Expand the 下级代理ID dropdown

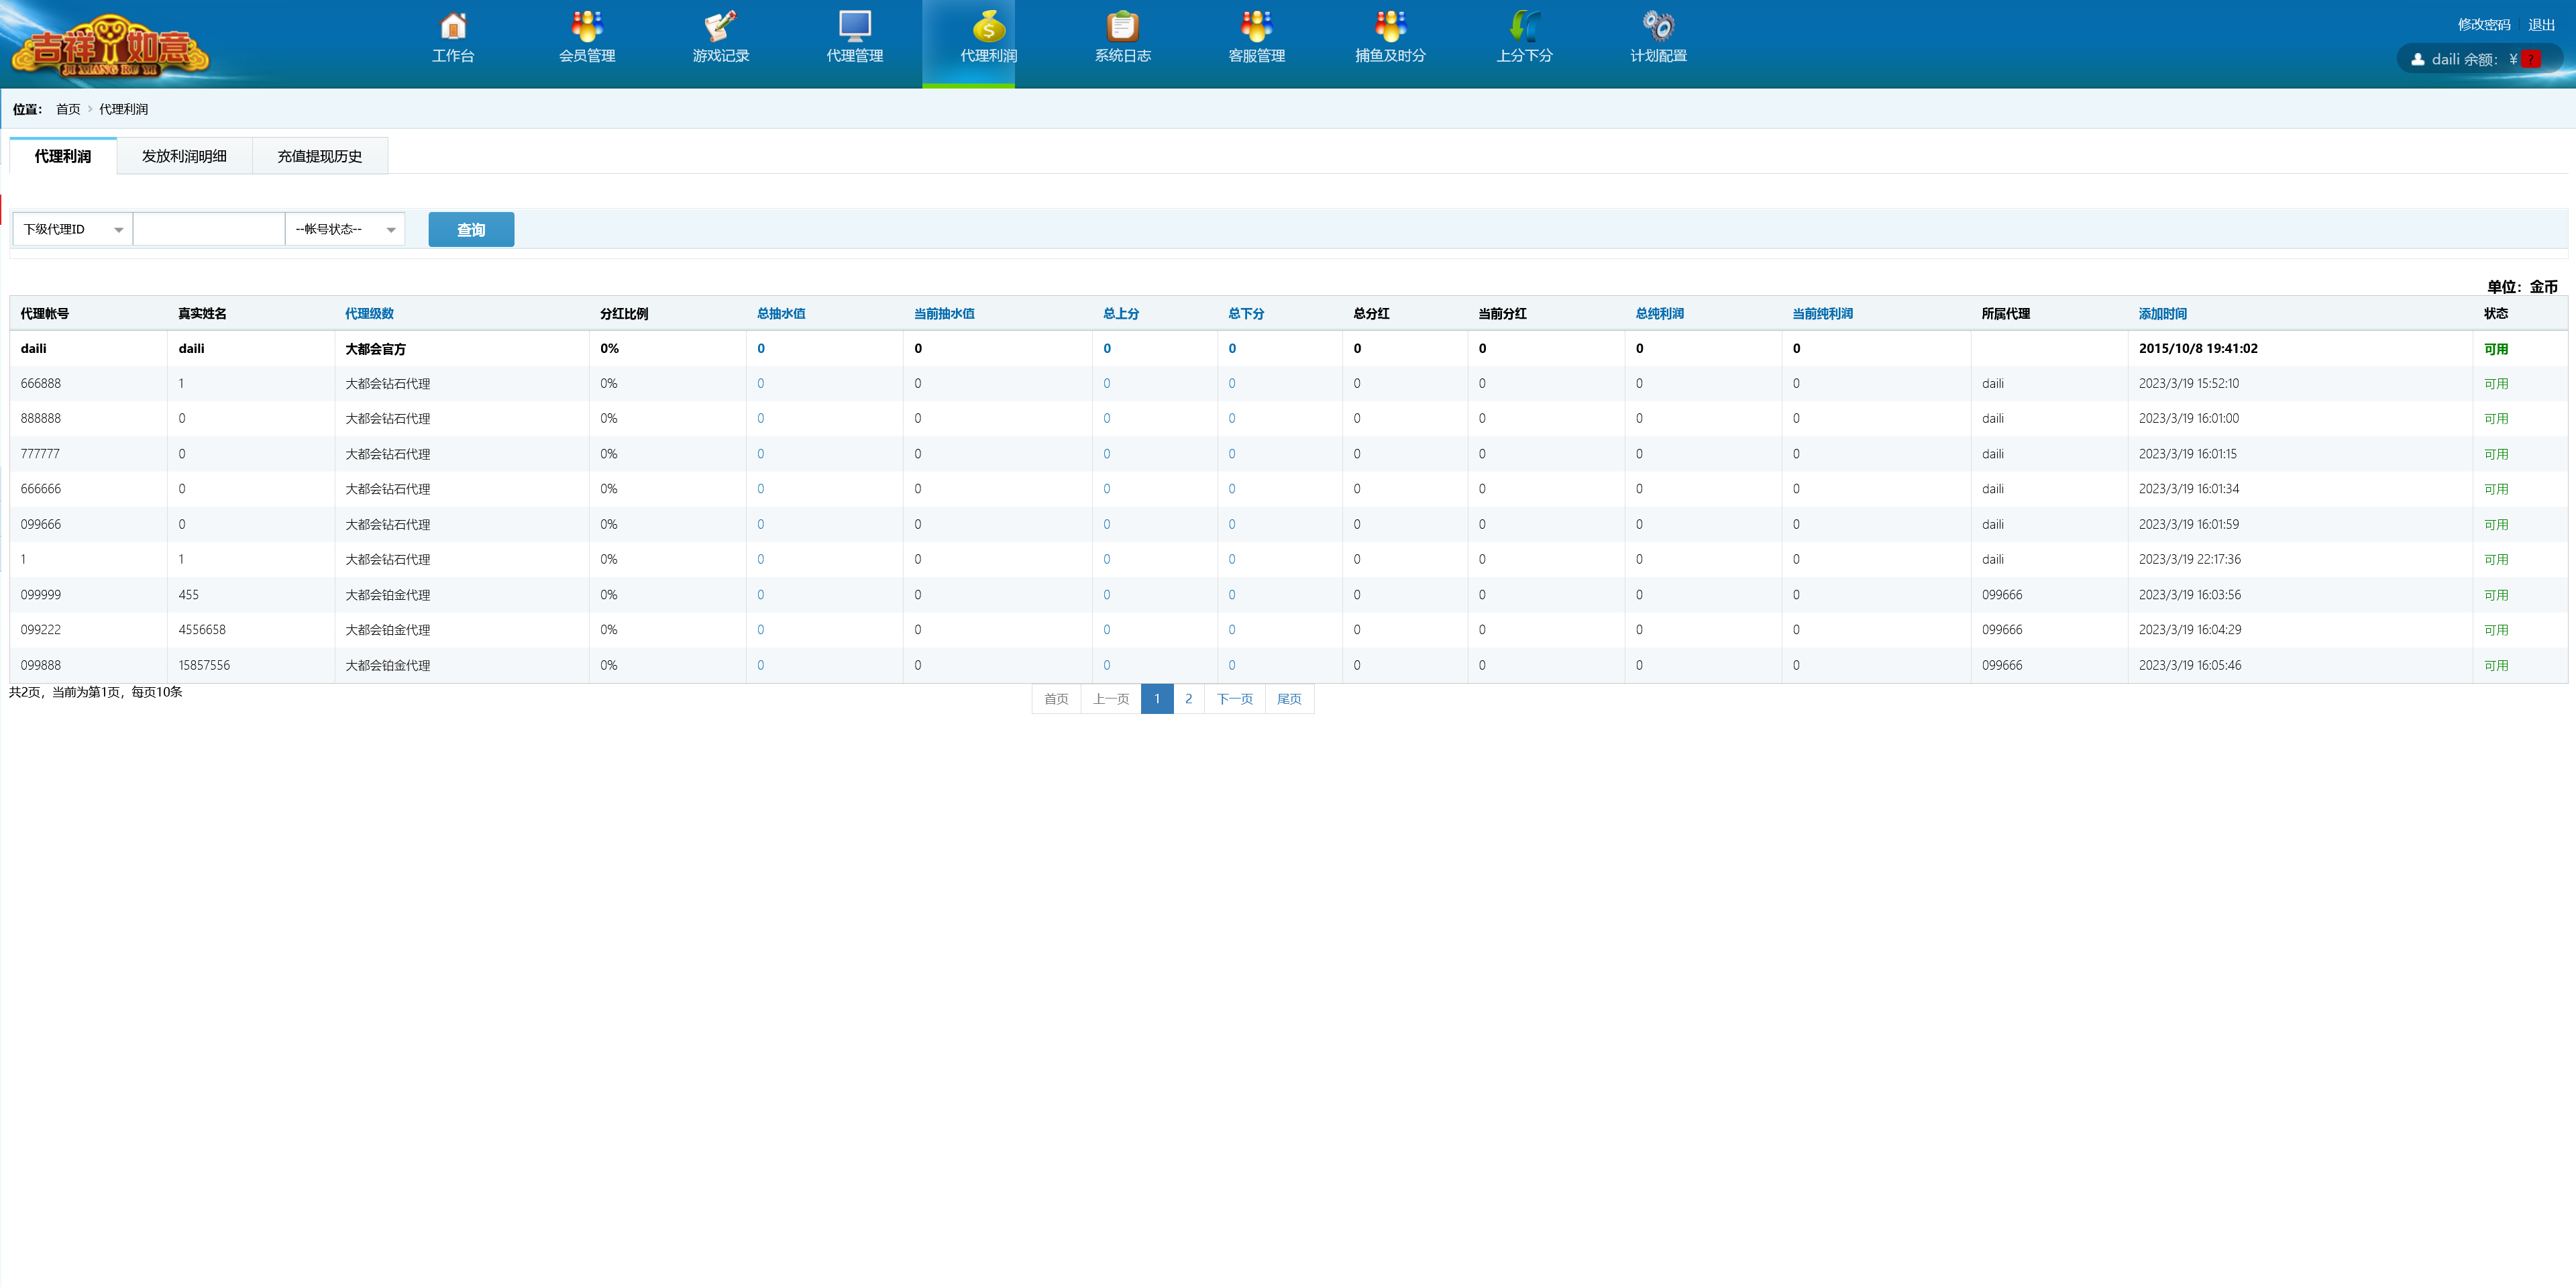tap(72, 229)
